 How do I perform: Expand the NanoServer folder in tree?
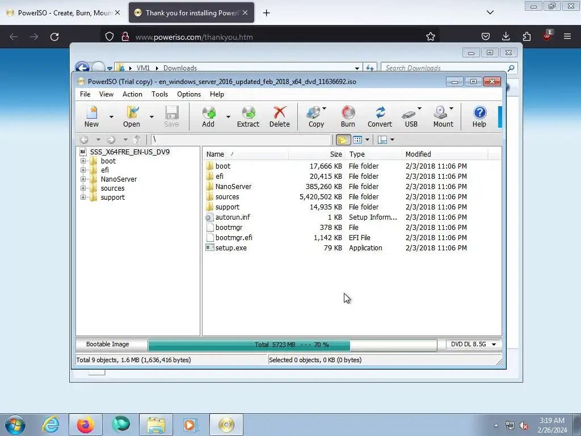(83, 179)
